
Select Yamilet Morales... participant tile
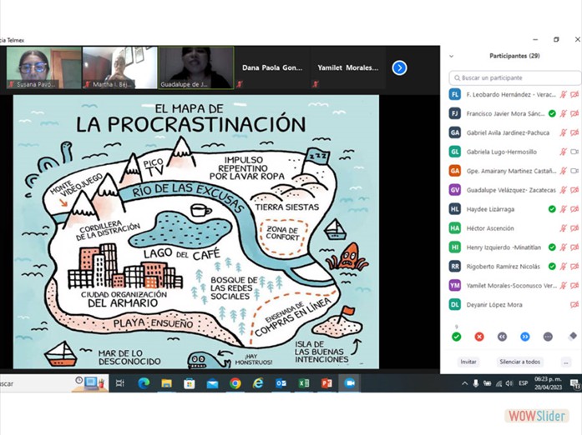348,67
